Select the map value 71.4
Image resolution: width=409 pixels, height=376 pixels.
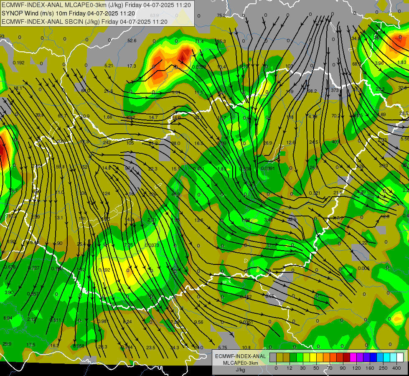(x=199, y=41)
